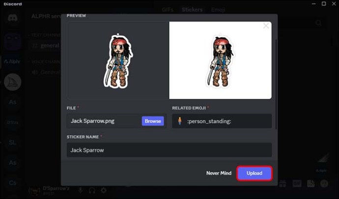
Task: Click the Upload button
Action: click(x=254, y=173)
